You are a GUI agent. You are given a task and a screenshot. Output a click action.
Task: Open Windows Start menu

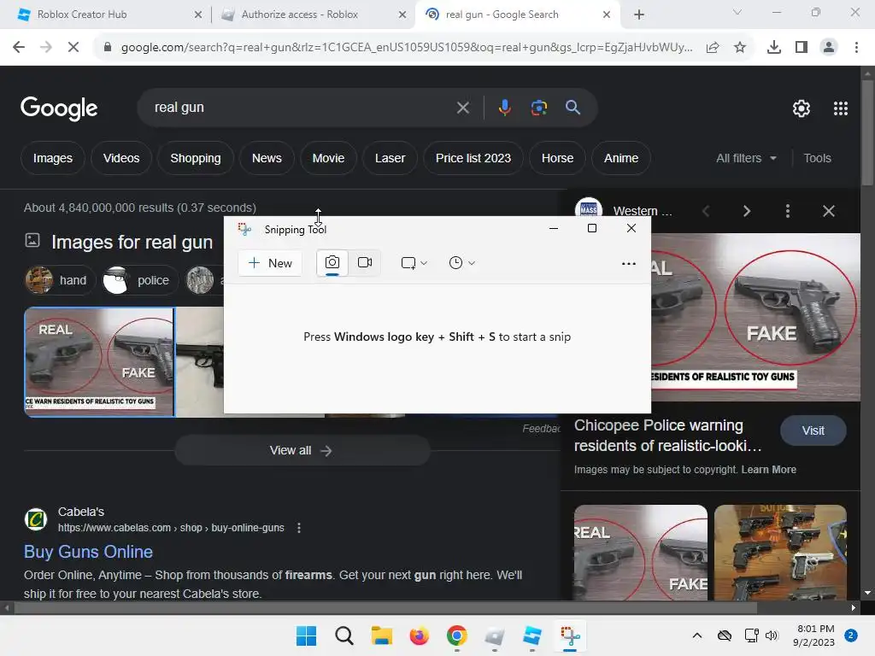(307, 635)
